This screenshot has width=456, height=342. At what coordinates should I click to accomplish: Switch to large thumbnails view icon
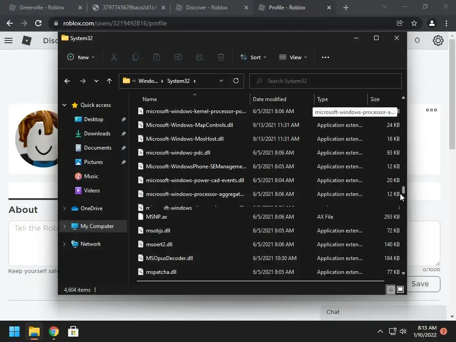[400, 289]
